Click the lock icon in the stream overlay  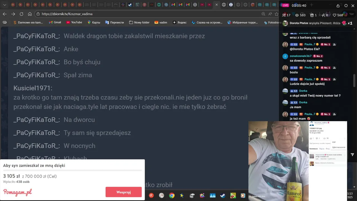pyautogui.click(x=338, y=6)
